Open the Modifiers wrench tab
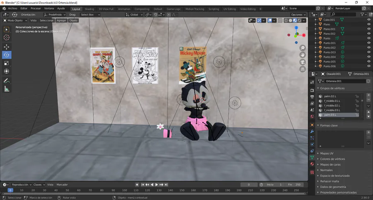Viewport: 373px width, 200px height. (312, 131)
